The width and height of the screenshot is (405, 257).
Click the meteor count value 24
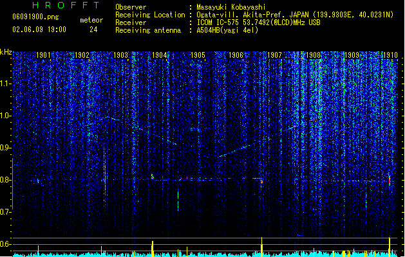pyautogui.click(x=93, y=30)
